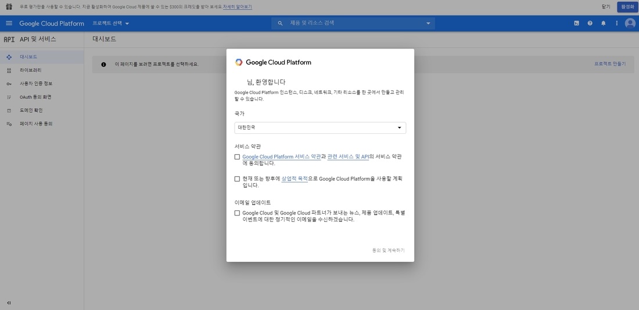Image resolution: width=639 pixels, height=310 pixels.
Task: Select 페이지 사용 동의 in the sidebar
Action: 42,124
